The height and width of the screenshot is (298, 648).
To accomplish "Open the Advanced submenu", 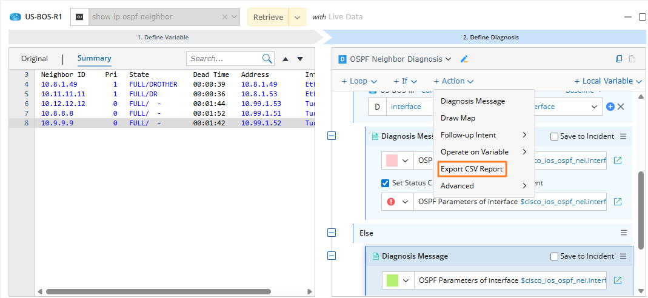I will pos(484,186).
